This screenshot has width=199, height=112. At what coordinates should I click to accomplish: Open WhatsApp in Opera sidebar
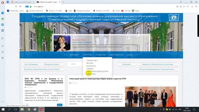click(2, 19)
